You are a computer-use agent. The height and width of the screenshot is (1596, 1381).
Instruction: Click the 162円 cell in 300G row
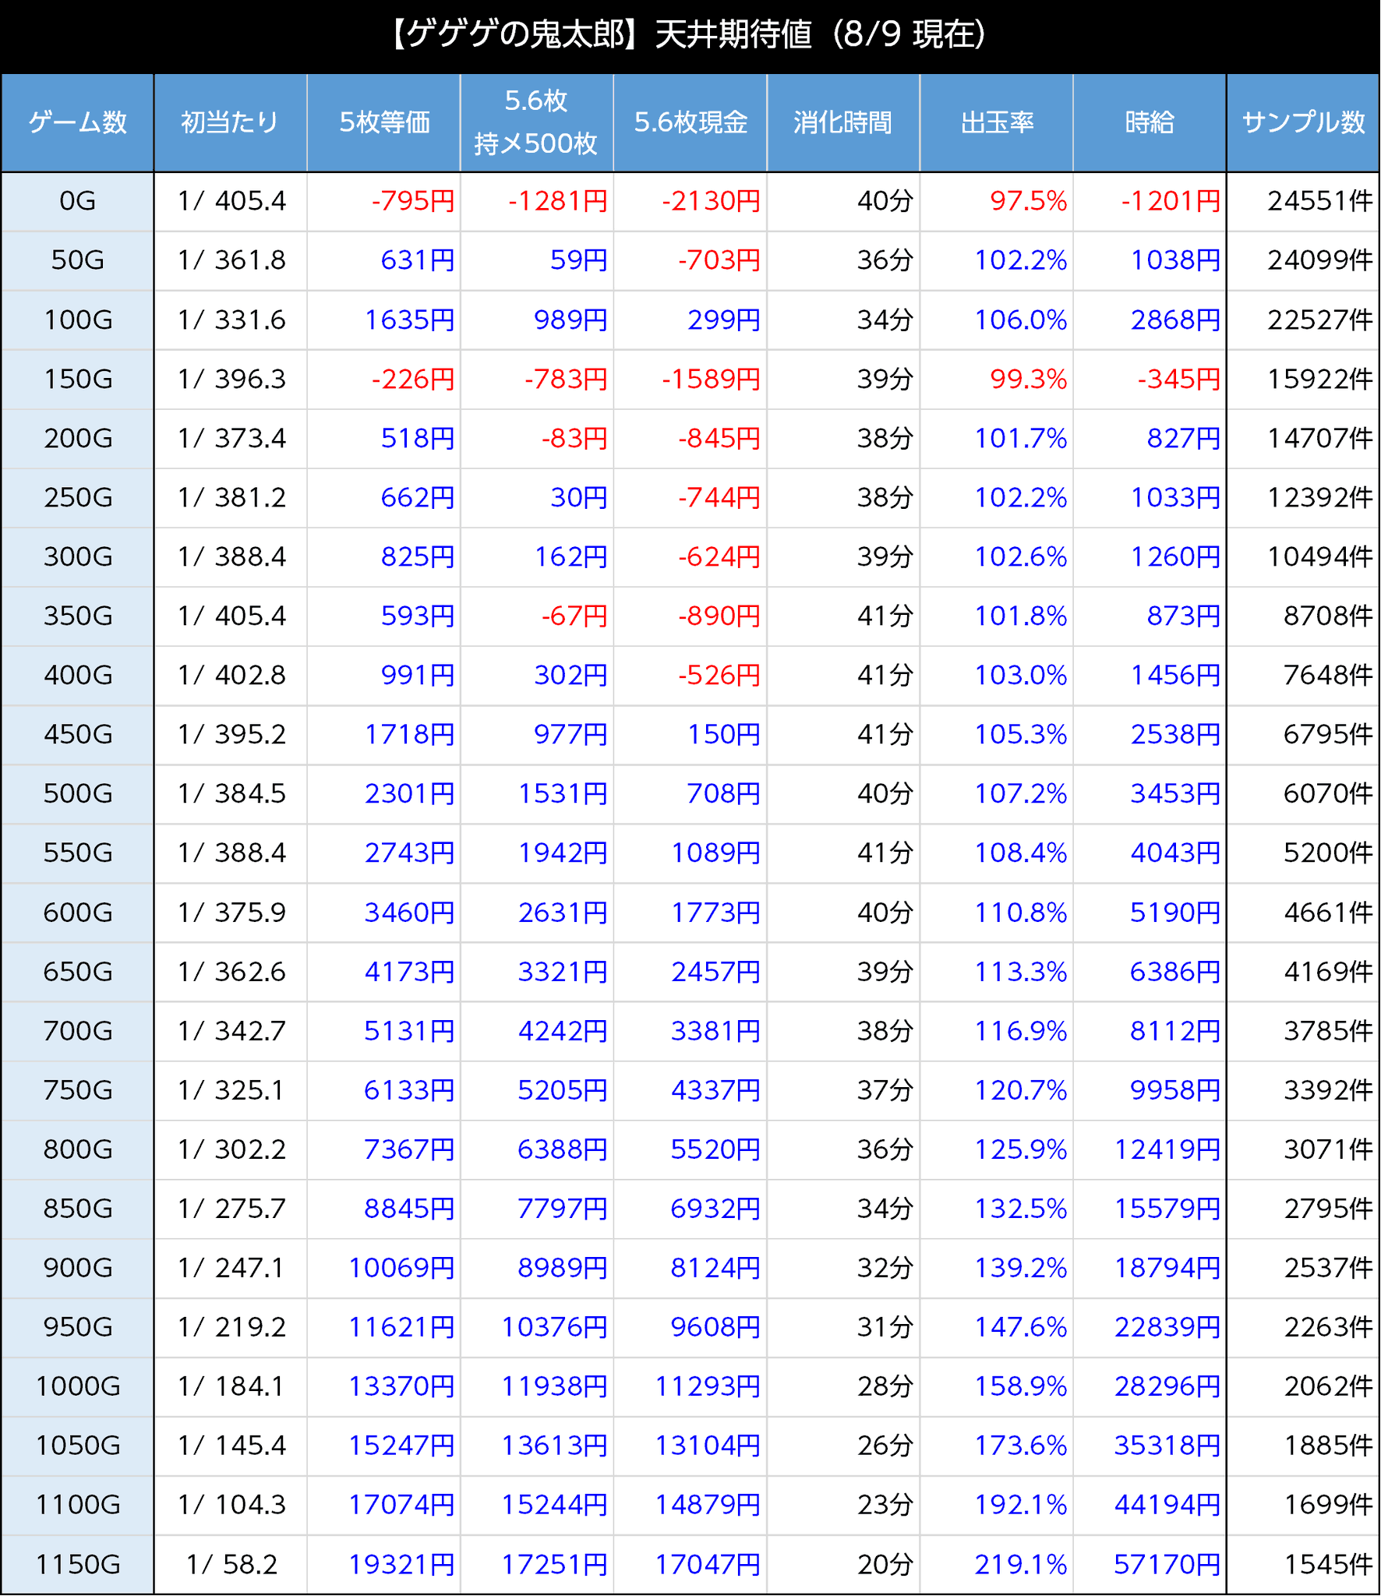point(537,557)
